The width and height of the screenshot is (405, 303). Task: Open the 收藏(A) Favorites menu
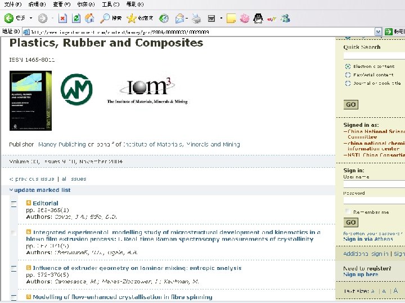tap(86, 4)
